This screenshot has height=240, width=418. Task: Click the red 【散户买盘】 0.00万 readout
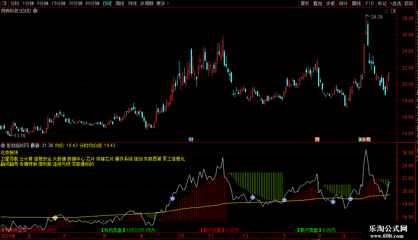pyautogui.click(x=219, y=230)
